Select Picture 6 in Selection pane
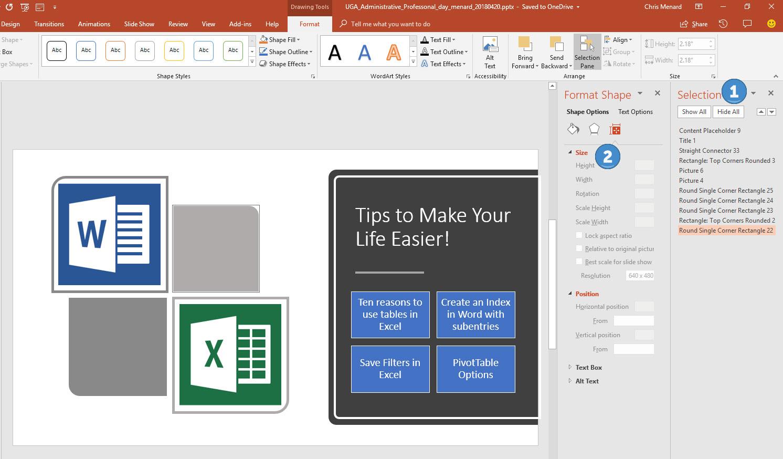The image size is (783, 459). click(x=691, y=170)
